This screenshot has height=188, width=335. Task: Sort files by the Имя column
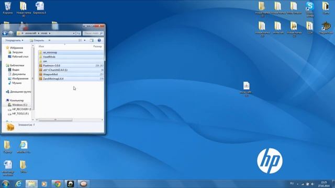(41, 46)
